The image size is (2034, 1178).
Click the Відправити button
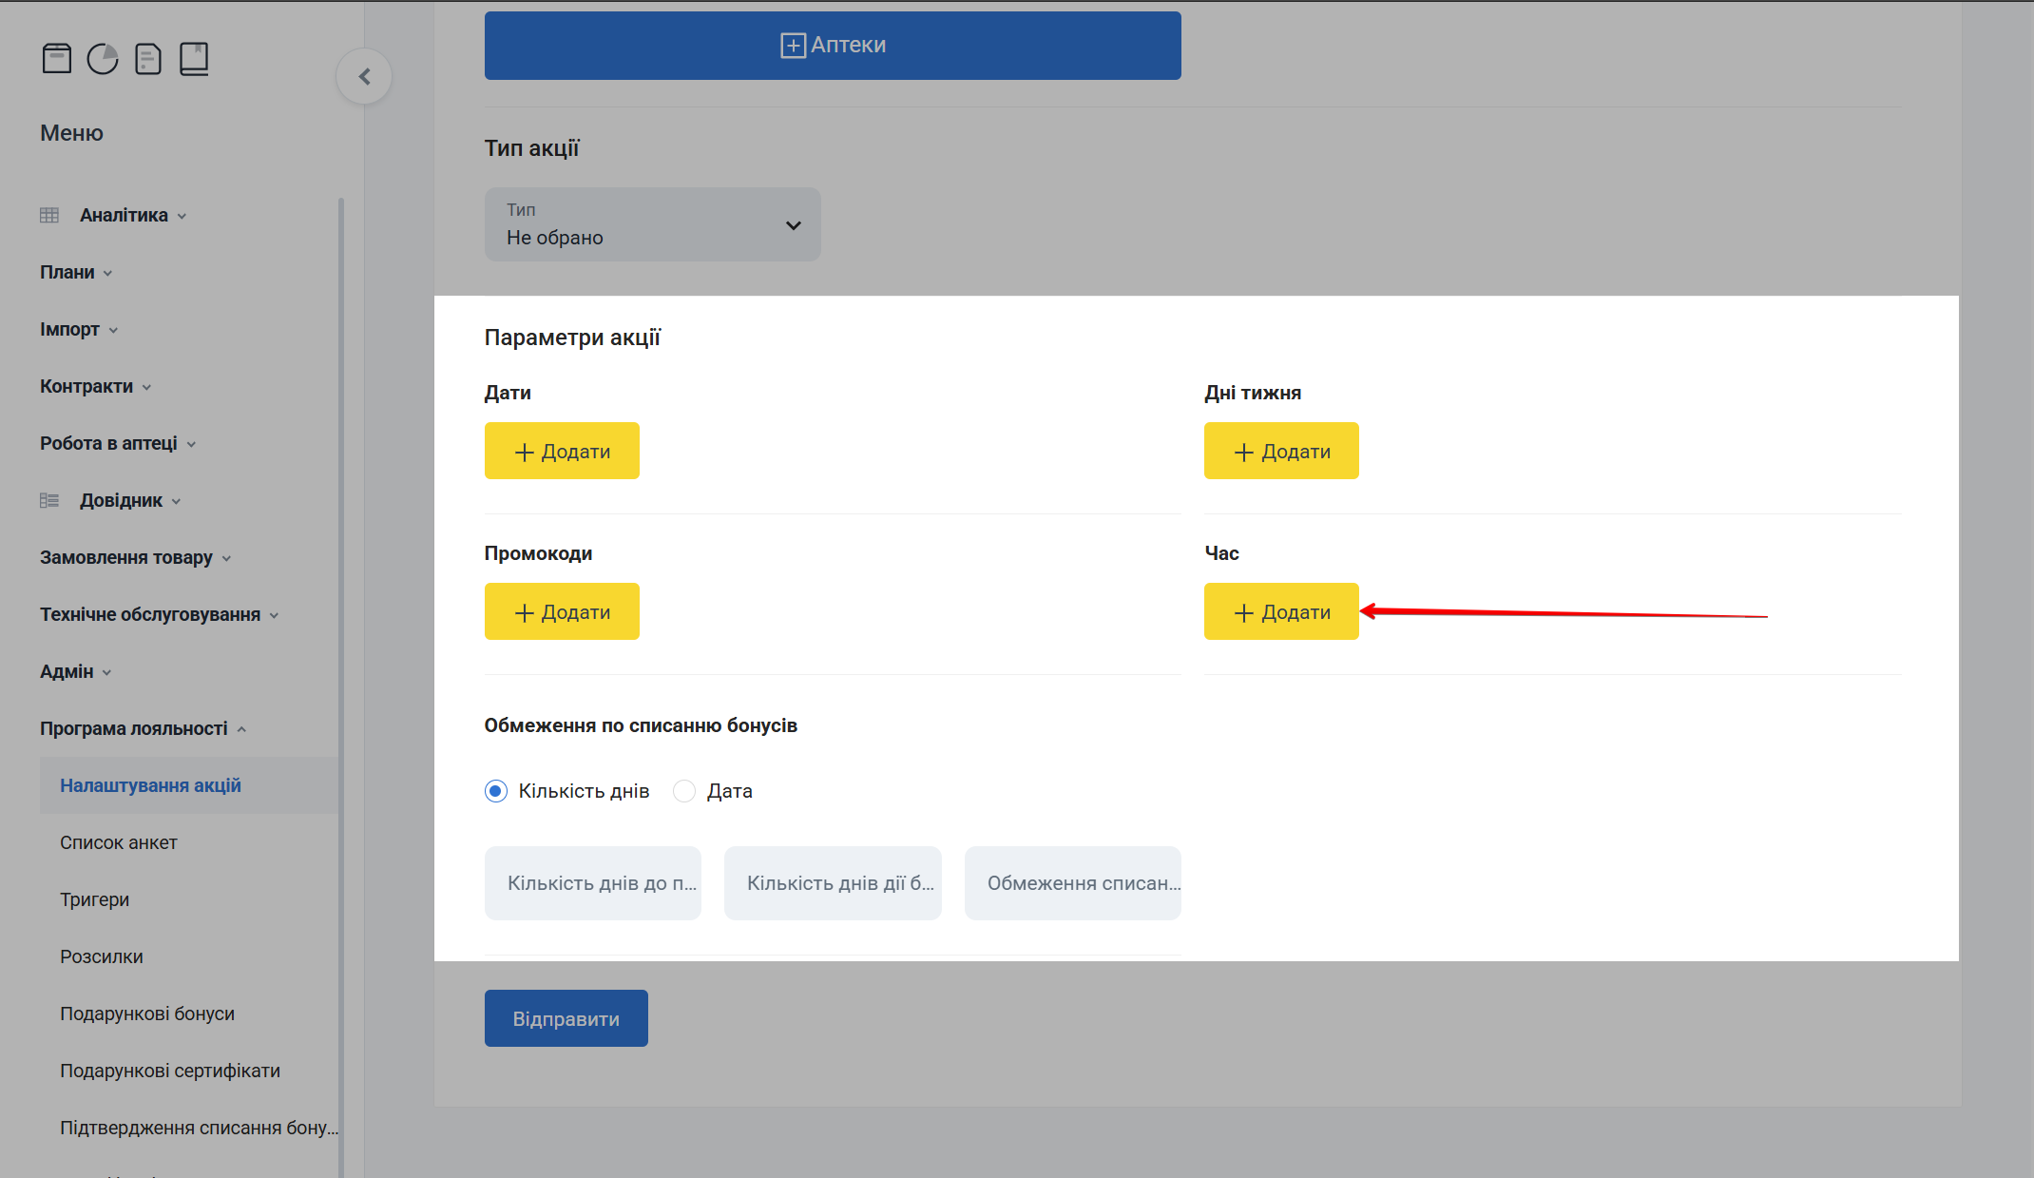click(x=566, y=1017)
